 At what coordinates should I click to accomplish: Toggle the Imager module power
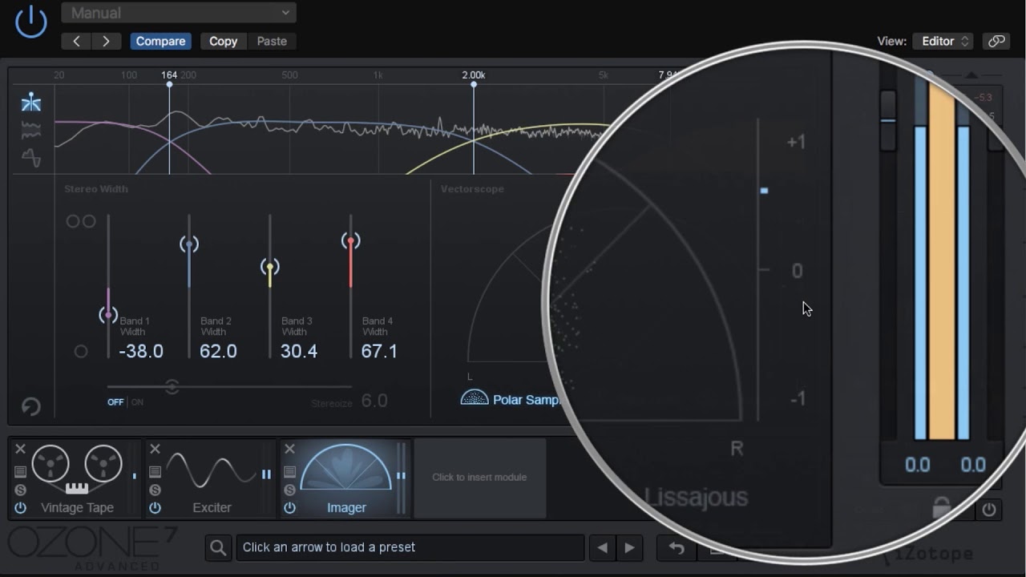pos(289,507)
